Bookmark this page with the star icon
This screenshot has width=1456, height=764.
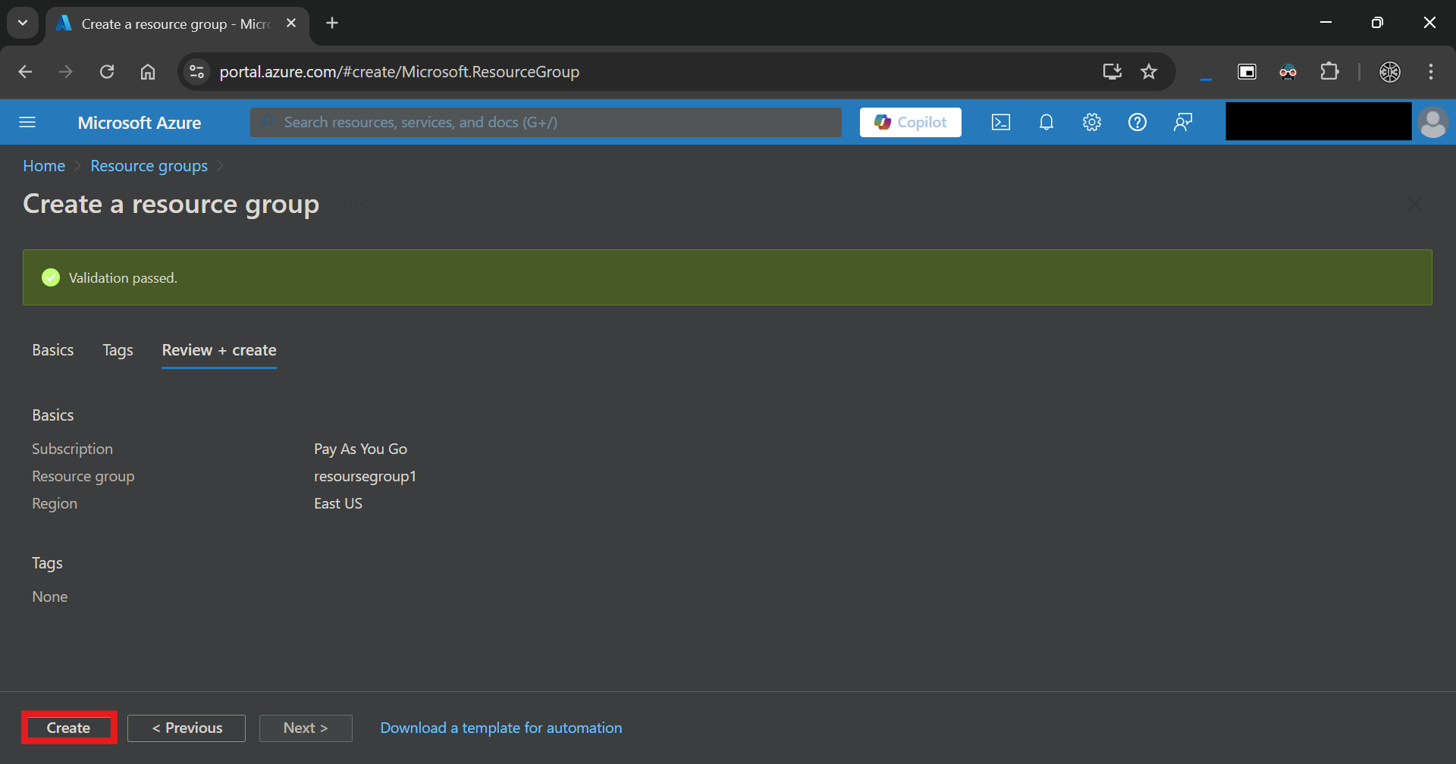(1149, 72)
